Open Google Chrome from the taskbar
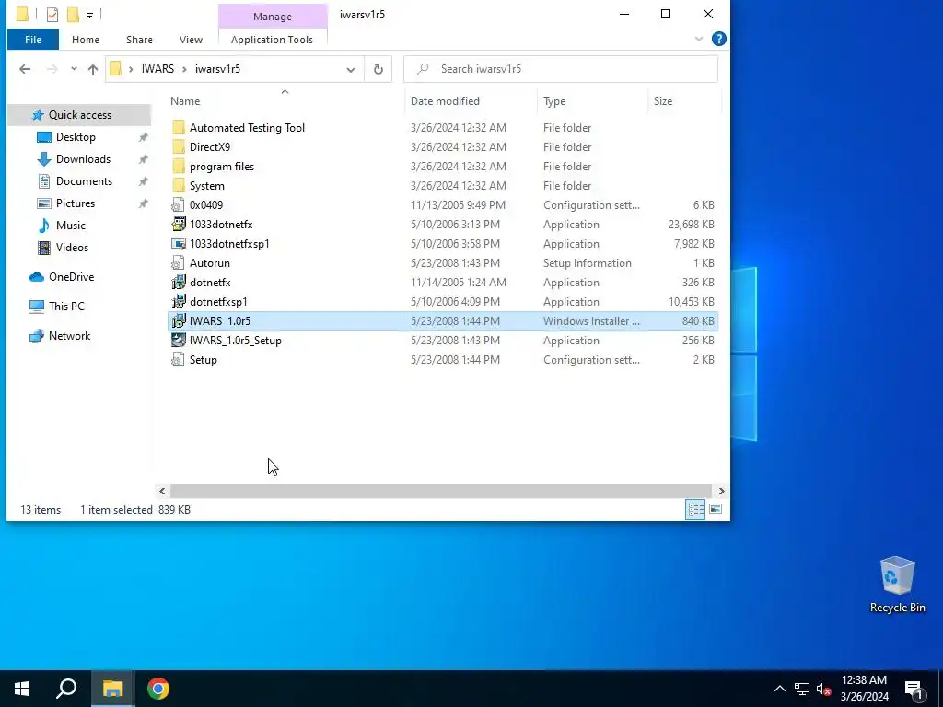The width and height of the screenshot is (943, 707). pyautogui.click(x=158, y=689)
